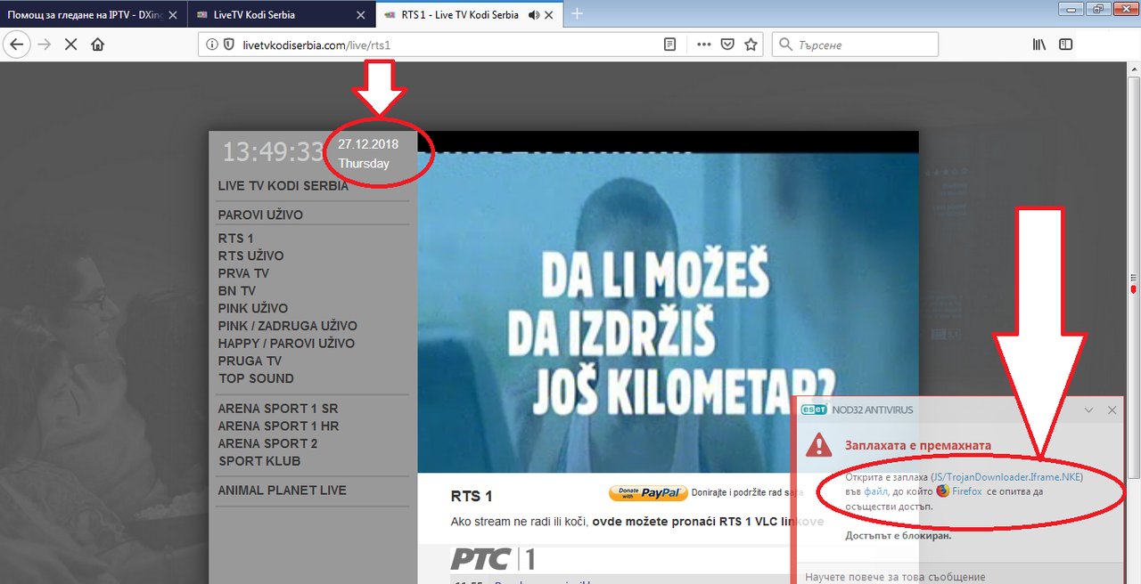Click the red warning triangle icon
Image resolution: width=1141 pixels, height=584 pixels.
(818, 445)
